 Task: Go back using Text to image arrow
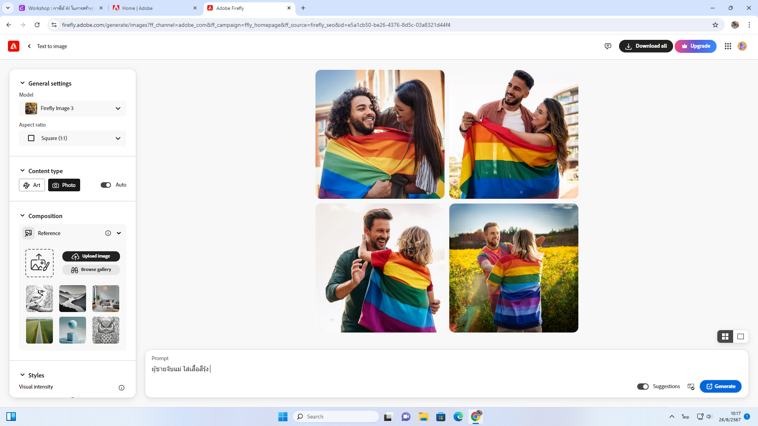click(x=29, y=46)
